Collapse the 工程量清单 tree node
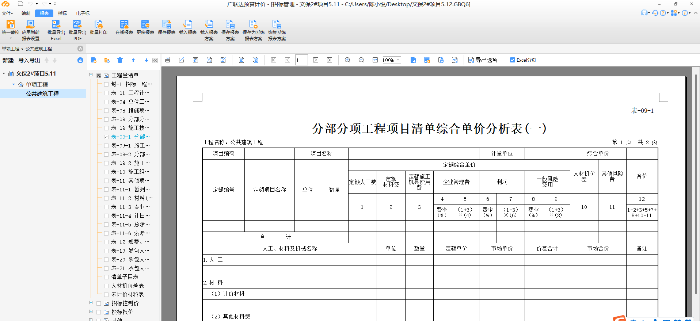This screenshot has height=321, width=700. pos(91,75)
